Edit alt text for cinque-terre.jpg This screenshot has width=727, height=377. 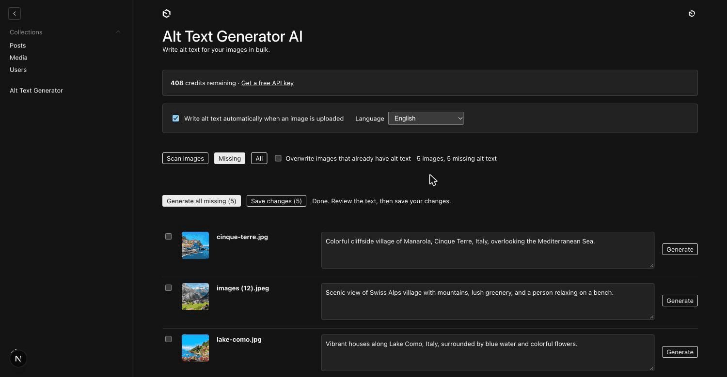[x=488, y=250]
